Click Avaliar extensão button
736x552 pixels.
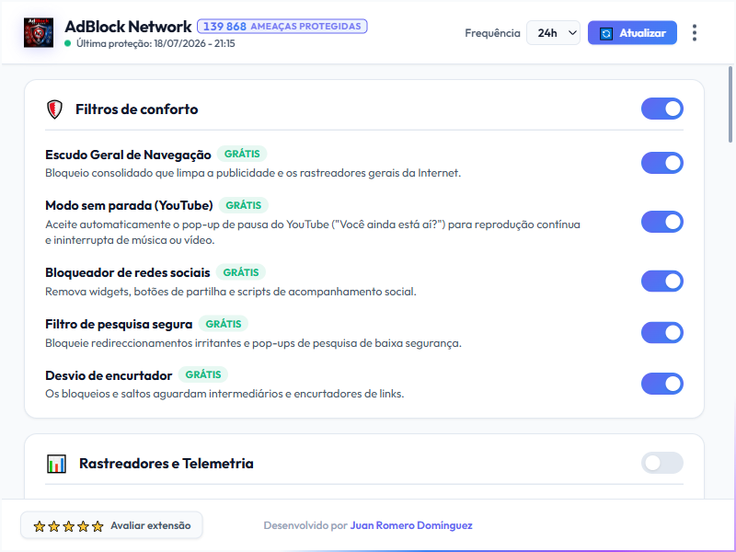coord(111,525)
